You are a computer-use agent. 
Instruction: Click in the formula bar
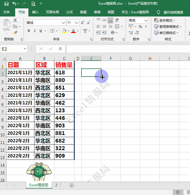click(x=128, y=49)
